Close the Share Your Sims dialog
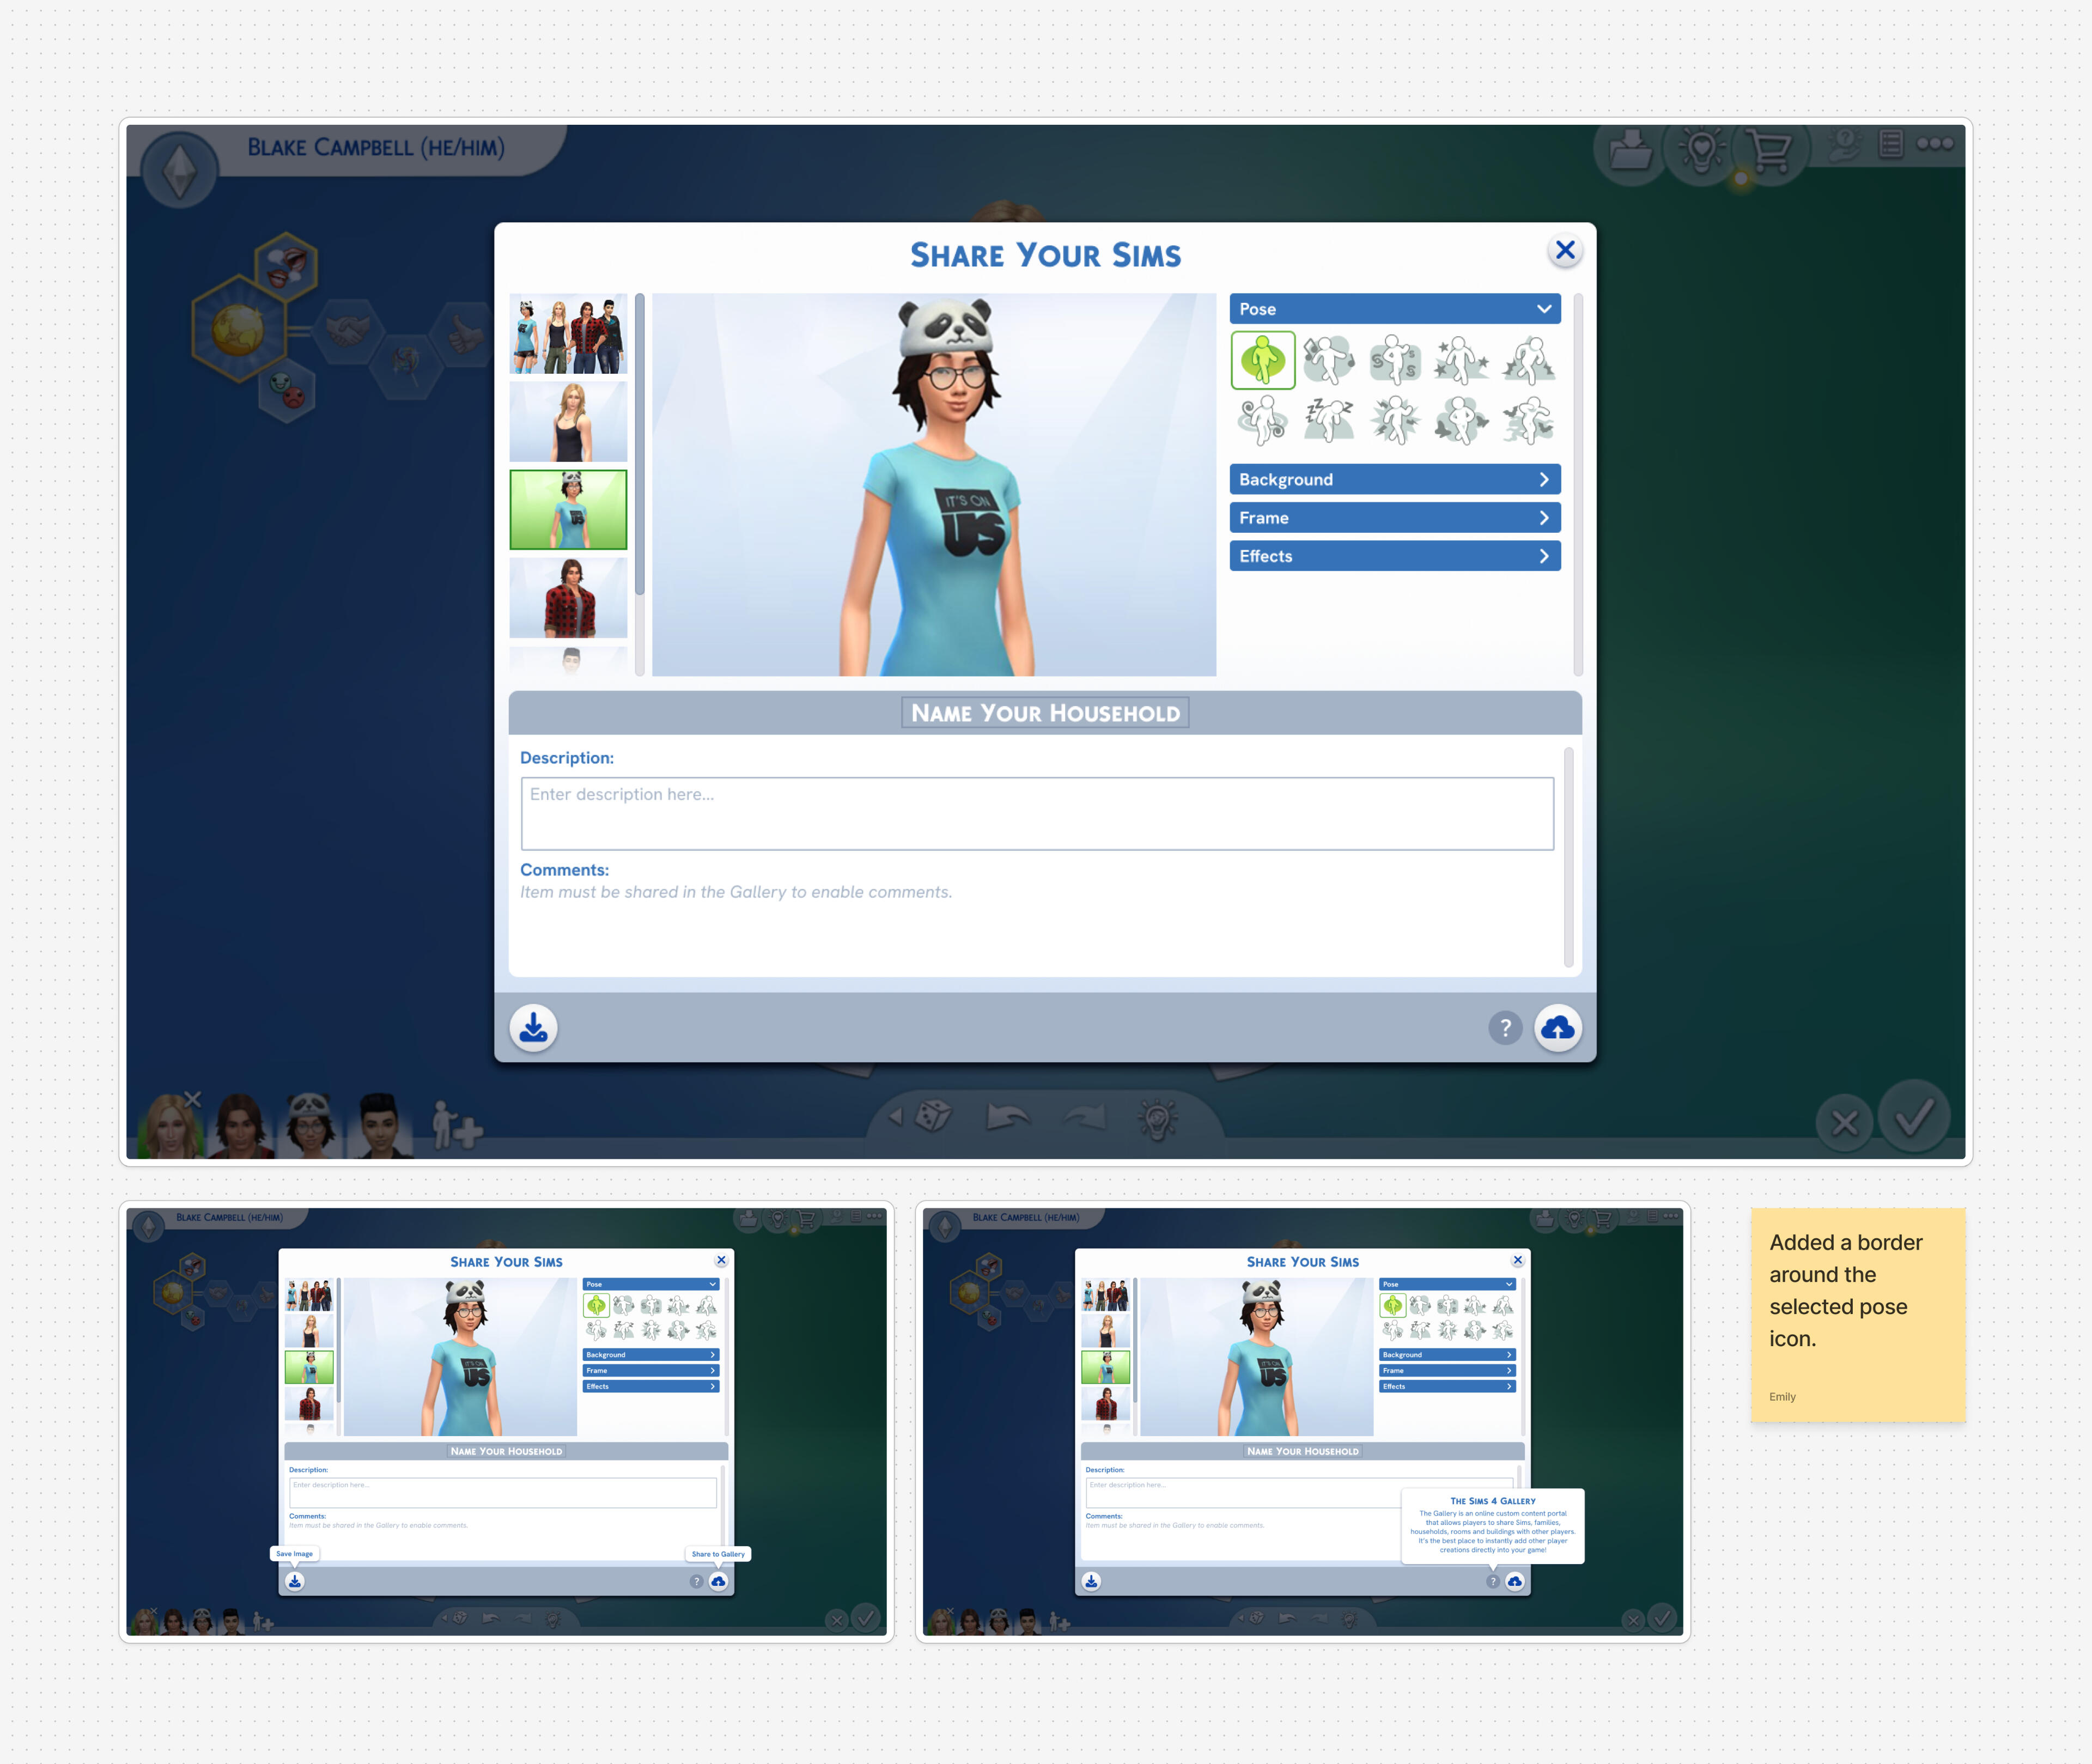2092x1764 pixels. (x=1565, y=250)
